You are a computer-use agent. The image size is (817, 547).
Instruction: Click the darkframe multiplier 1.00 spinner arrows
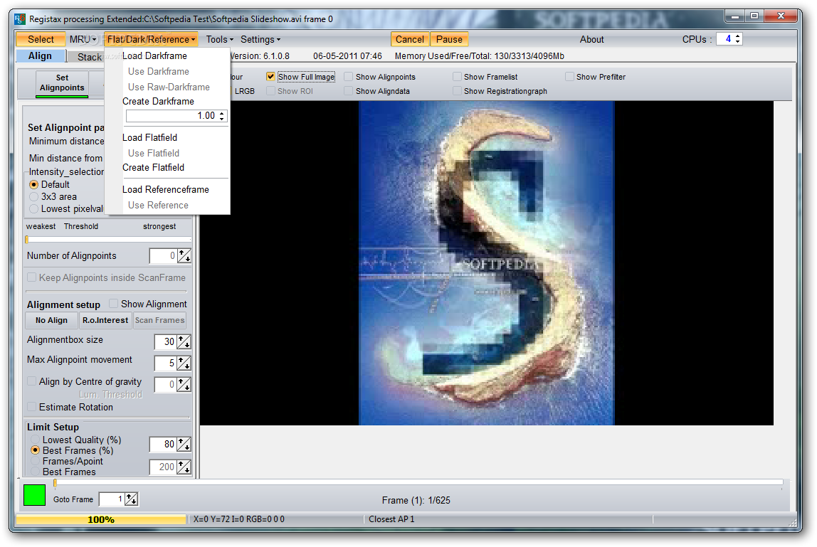tap(222, 116)
